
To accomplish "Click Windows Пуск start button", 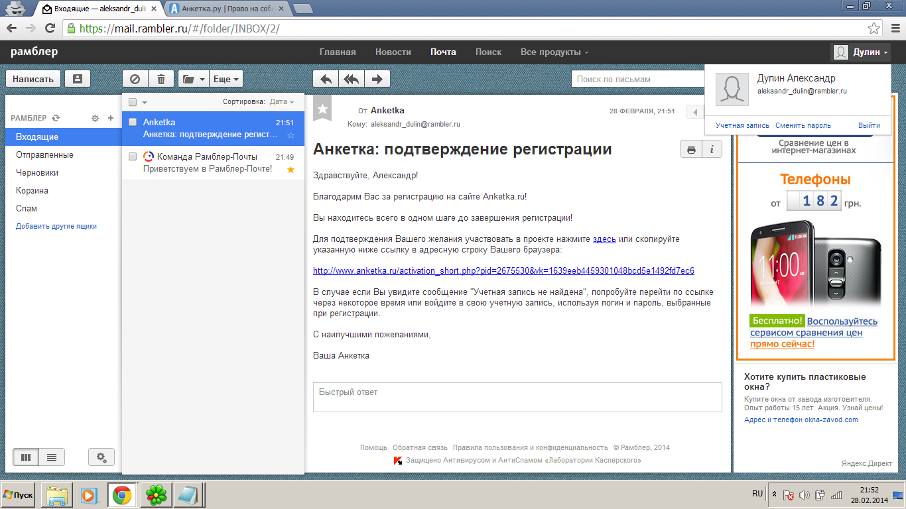I will pos(19,495).
